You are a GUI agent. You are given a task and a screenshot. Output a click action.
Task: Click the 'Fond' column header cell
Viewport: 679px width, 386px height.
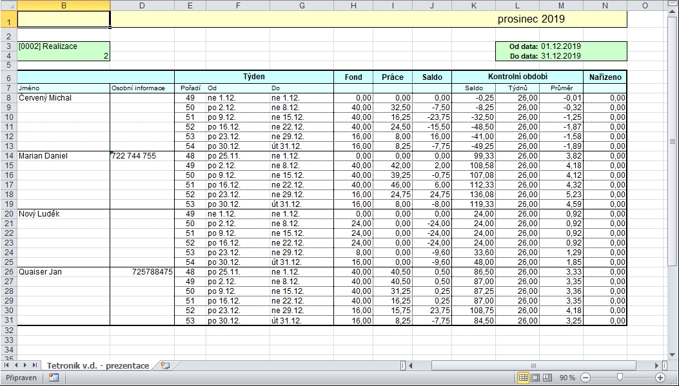[353, 77]
